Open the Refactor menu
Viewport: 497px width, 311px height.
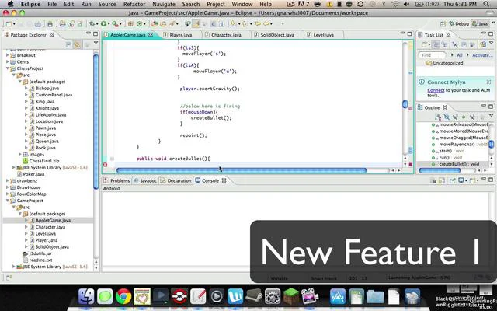[x=134, y=4]
